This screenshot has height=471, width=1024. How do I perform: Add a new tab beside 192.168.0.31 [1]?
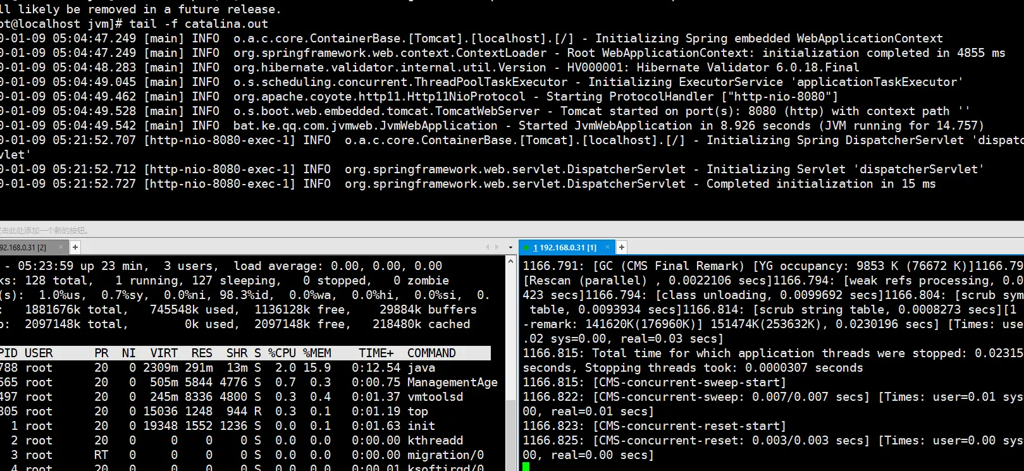(x=622, y=247)
